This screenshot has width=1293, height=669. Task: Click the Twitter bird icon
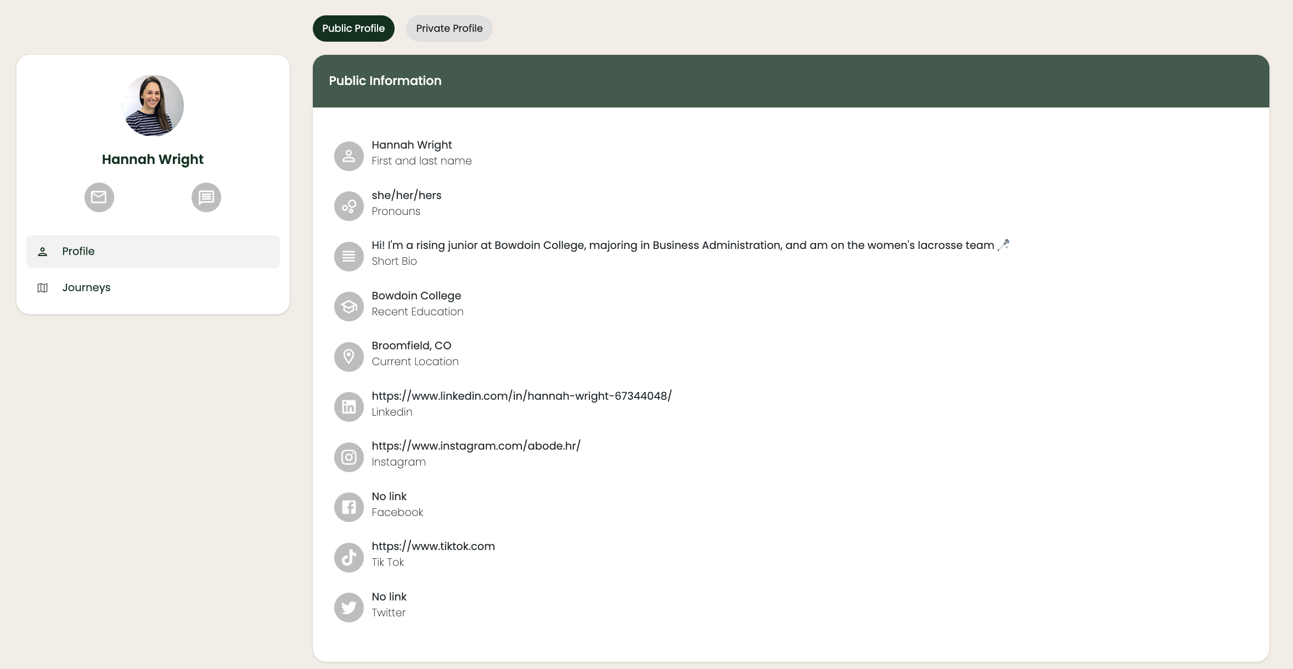coord(349,608)
